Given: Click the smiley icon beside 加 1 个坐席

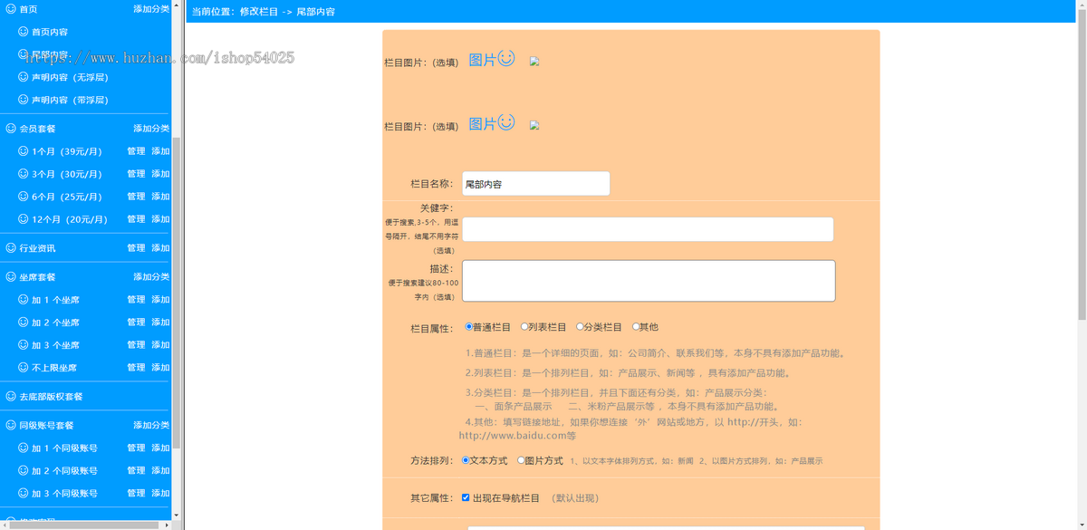Looking at the screenshot, I should pyautogui.click(x=24, y=300).
